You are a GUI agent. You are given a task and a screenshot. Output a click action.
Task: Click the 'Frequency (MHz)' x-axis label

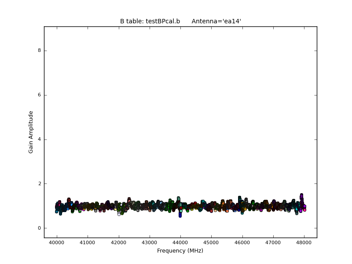(x=180, y=251)
